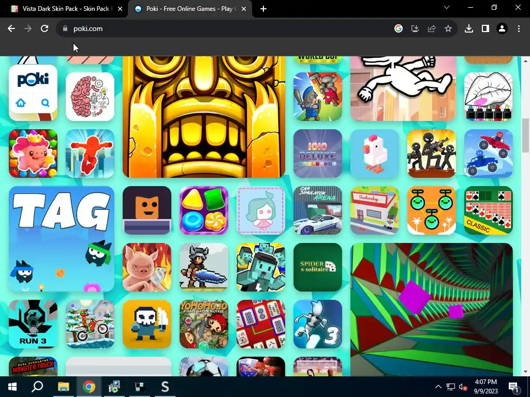Play the colorful jelly candies game
The width and height of the screenshot is (530, 397).
(204, 210)
